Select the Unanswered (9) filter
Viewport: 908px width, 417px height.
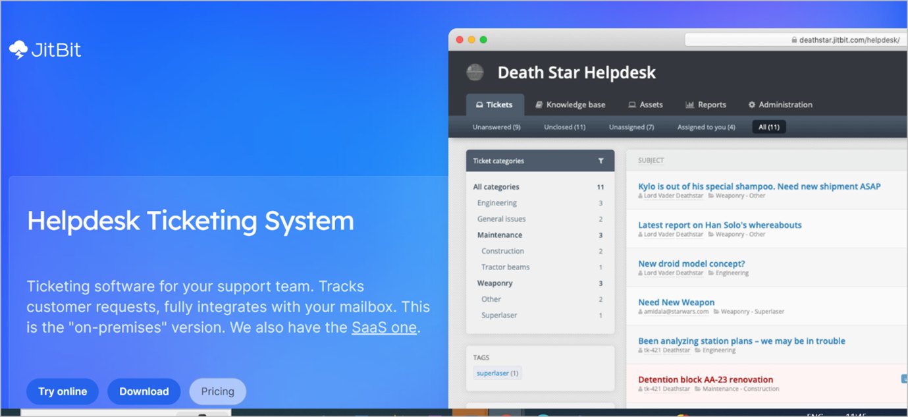point(496,127)
